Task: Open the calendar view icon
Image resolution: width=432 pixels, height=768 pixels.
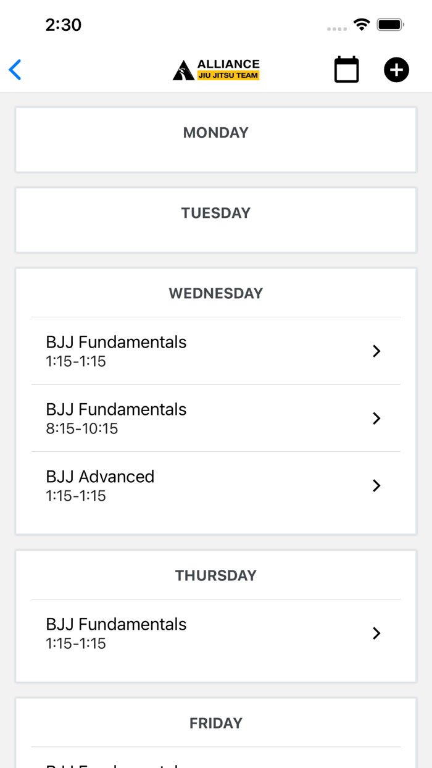Action: [x=347, y=70]
